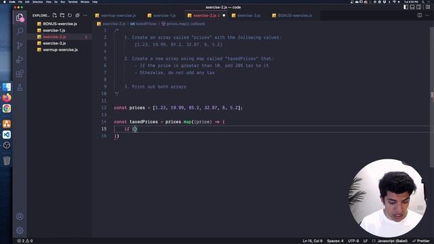The height and width of the screenshot is (244, 434).
Task: Change encoding via UTF-8
Action: [x=353, y=241]
